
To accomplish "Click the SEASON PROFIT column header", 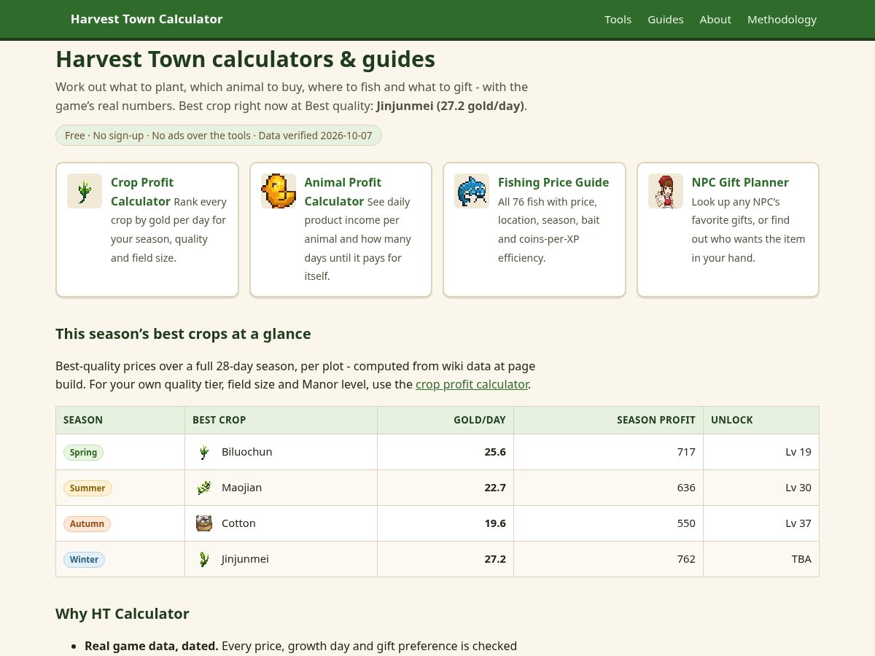I will [608, 420].
